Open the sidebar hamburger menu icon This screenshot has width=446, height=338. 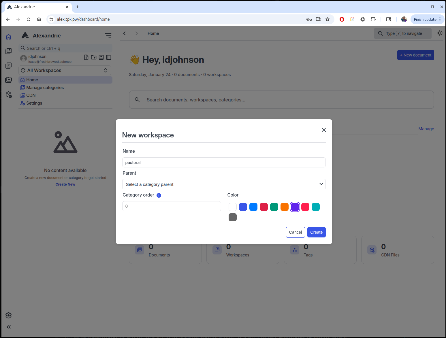(108, 36)
